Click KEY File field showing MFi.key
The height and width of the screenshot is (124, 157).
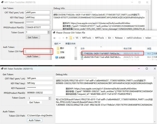pos(40,83)
